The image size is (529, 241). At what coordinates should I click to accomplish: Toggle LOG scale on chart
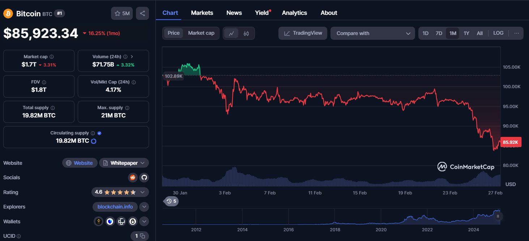[x=498, y=33]
